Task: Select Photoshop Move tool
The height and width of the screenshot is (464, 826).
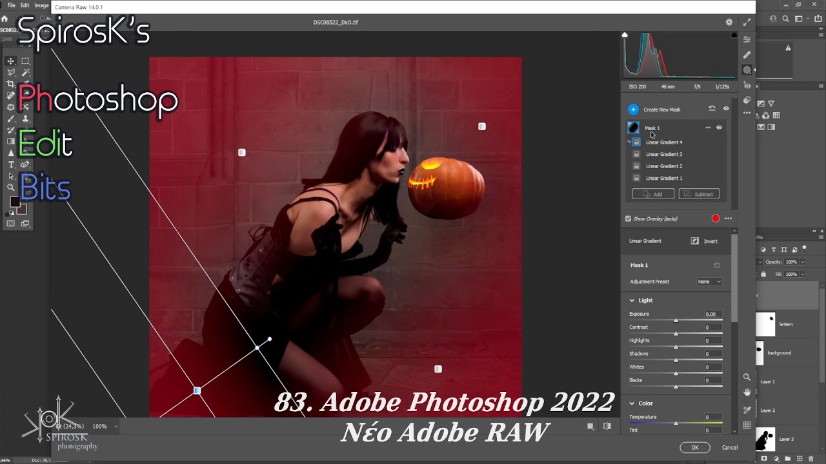Action: [11, 61]
